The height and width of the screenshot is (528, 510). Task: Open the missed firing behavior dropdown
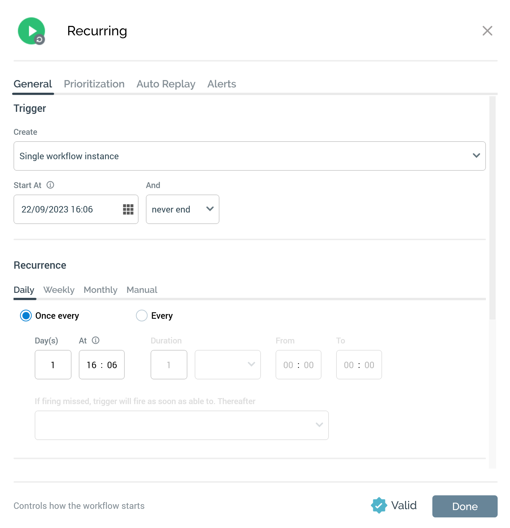coord(181,425)
